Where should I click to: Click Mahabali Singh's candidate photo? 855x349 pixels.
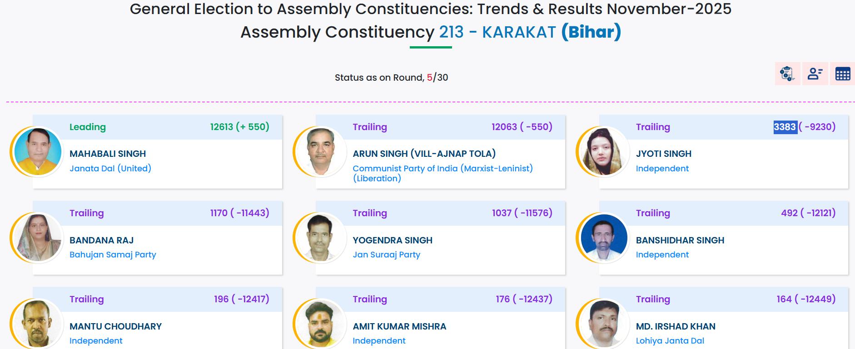coord(38,152)
